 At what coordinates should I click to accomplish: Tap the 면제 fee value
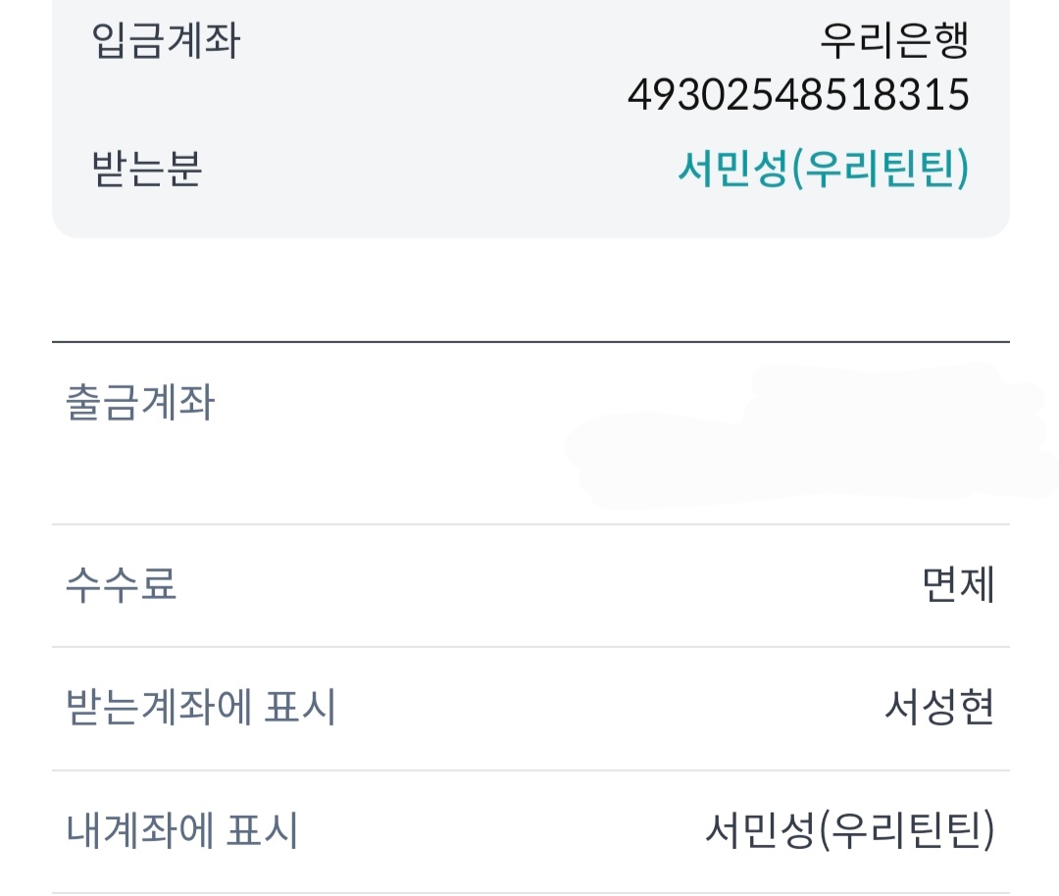tap(958, 585)
